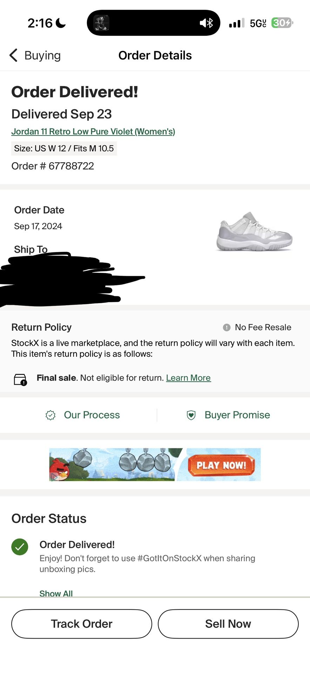The image size is (310, 674).
Task: Open the music player in the Dynamic Island
Action: pos(101,22)
